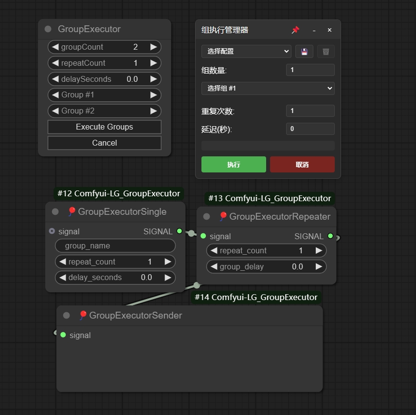Image resolution: width=416 pixels, height=415 pixels.
Task: Click SIGNAL output port on GroupExecutorSingle
Action: click(180, 231)
